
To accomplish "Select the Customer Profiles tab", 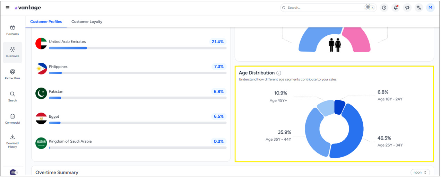I will 46,21.
